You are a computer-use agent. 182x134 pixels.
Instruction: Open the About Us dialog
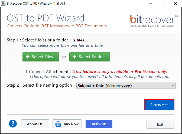point(35,124)
